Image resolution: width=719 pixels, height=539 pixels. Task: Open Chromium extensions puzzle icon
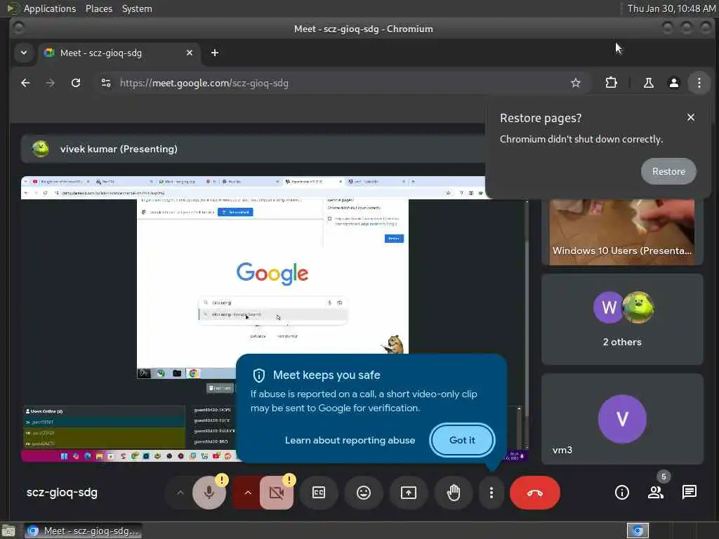[611, 83]
